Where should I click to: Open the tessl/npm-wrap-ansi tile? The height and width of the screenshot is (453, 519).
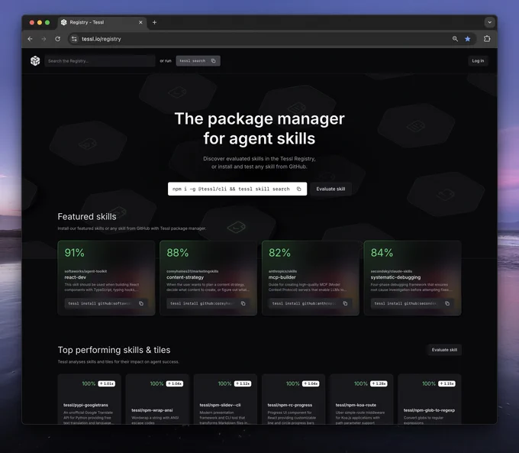pos(157,399)
